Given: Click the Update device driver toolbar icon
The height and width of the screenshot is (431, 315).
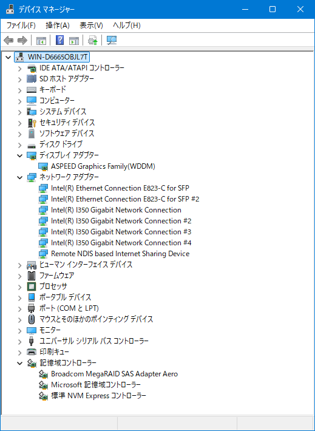Looking at the screenshot, I should pyautogui.click(x=93, y=41).
